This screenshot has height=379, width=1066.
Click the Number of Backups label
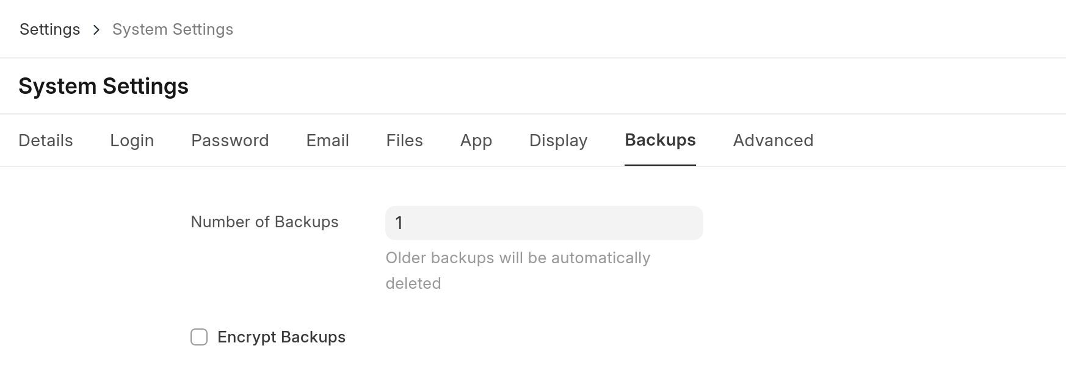point(264,222)
